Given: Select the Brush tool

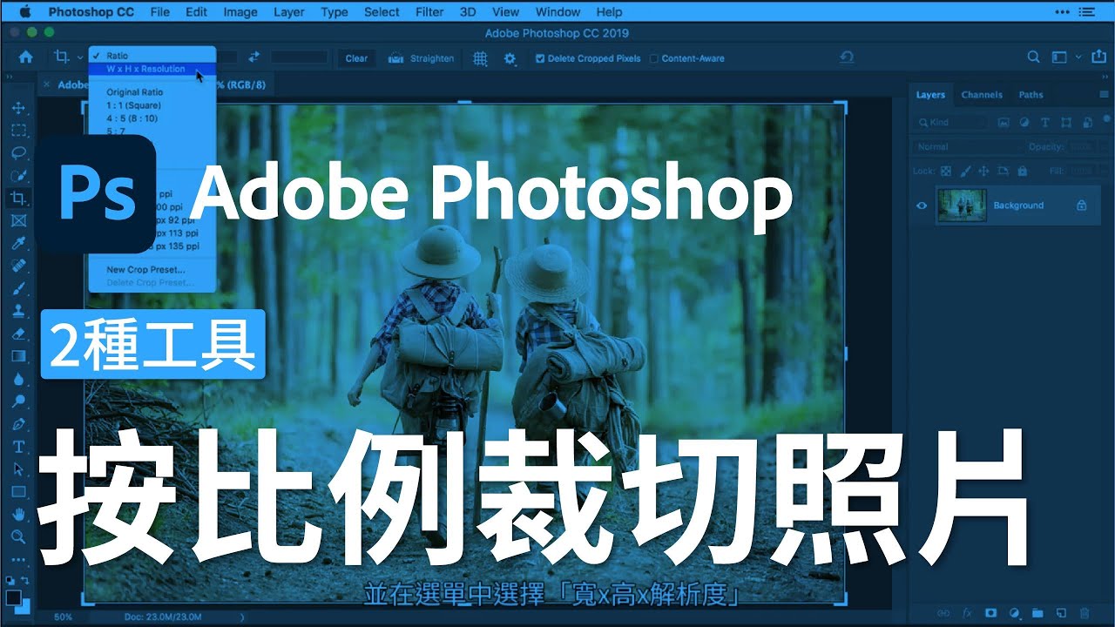Looking at the screenshot, I should (x=18, y=288).
